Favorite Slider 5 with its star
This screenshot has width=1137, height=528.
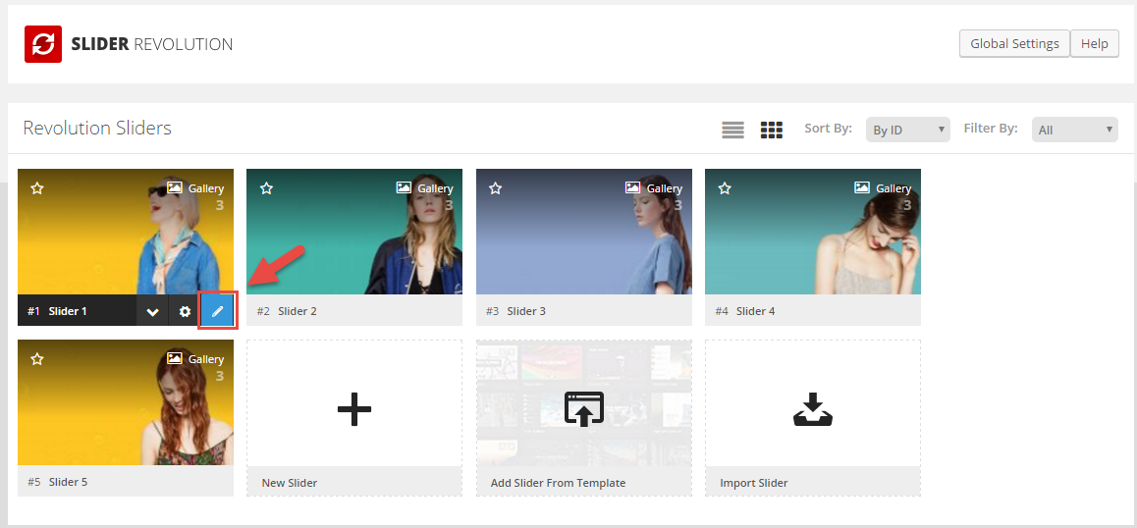coord(37,359)
